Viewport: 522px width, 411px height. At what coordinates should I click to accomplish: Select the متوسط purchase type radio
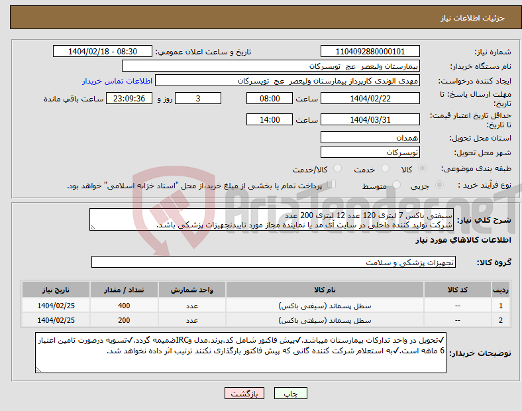(x=396, y=184)
